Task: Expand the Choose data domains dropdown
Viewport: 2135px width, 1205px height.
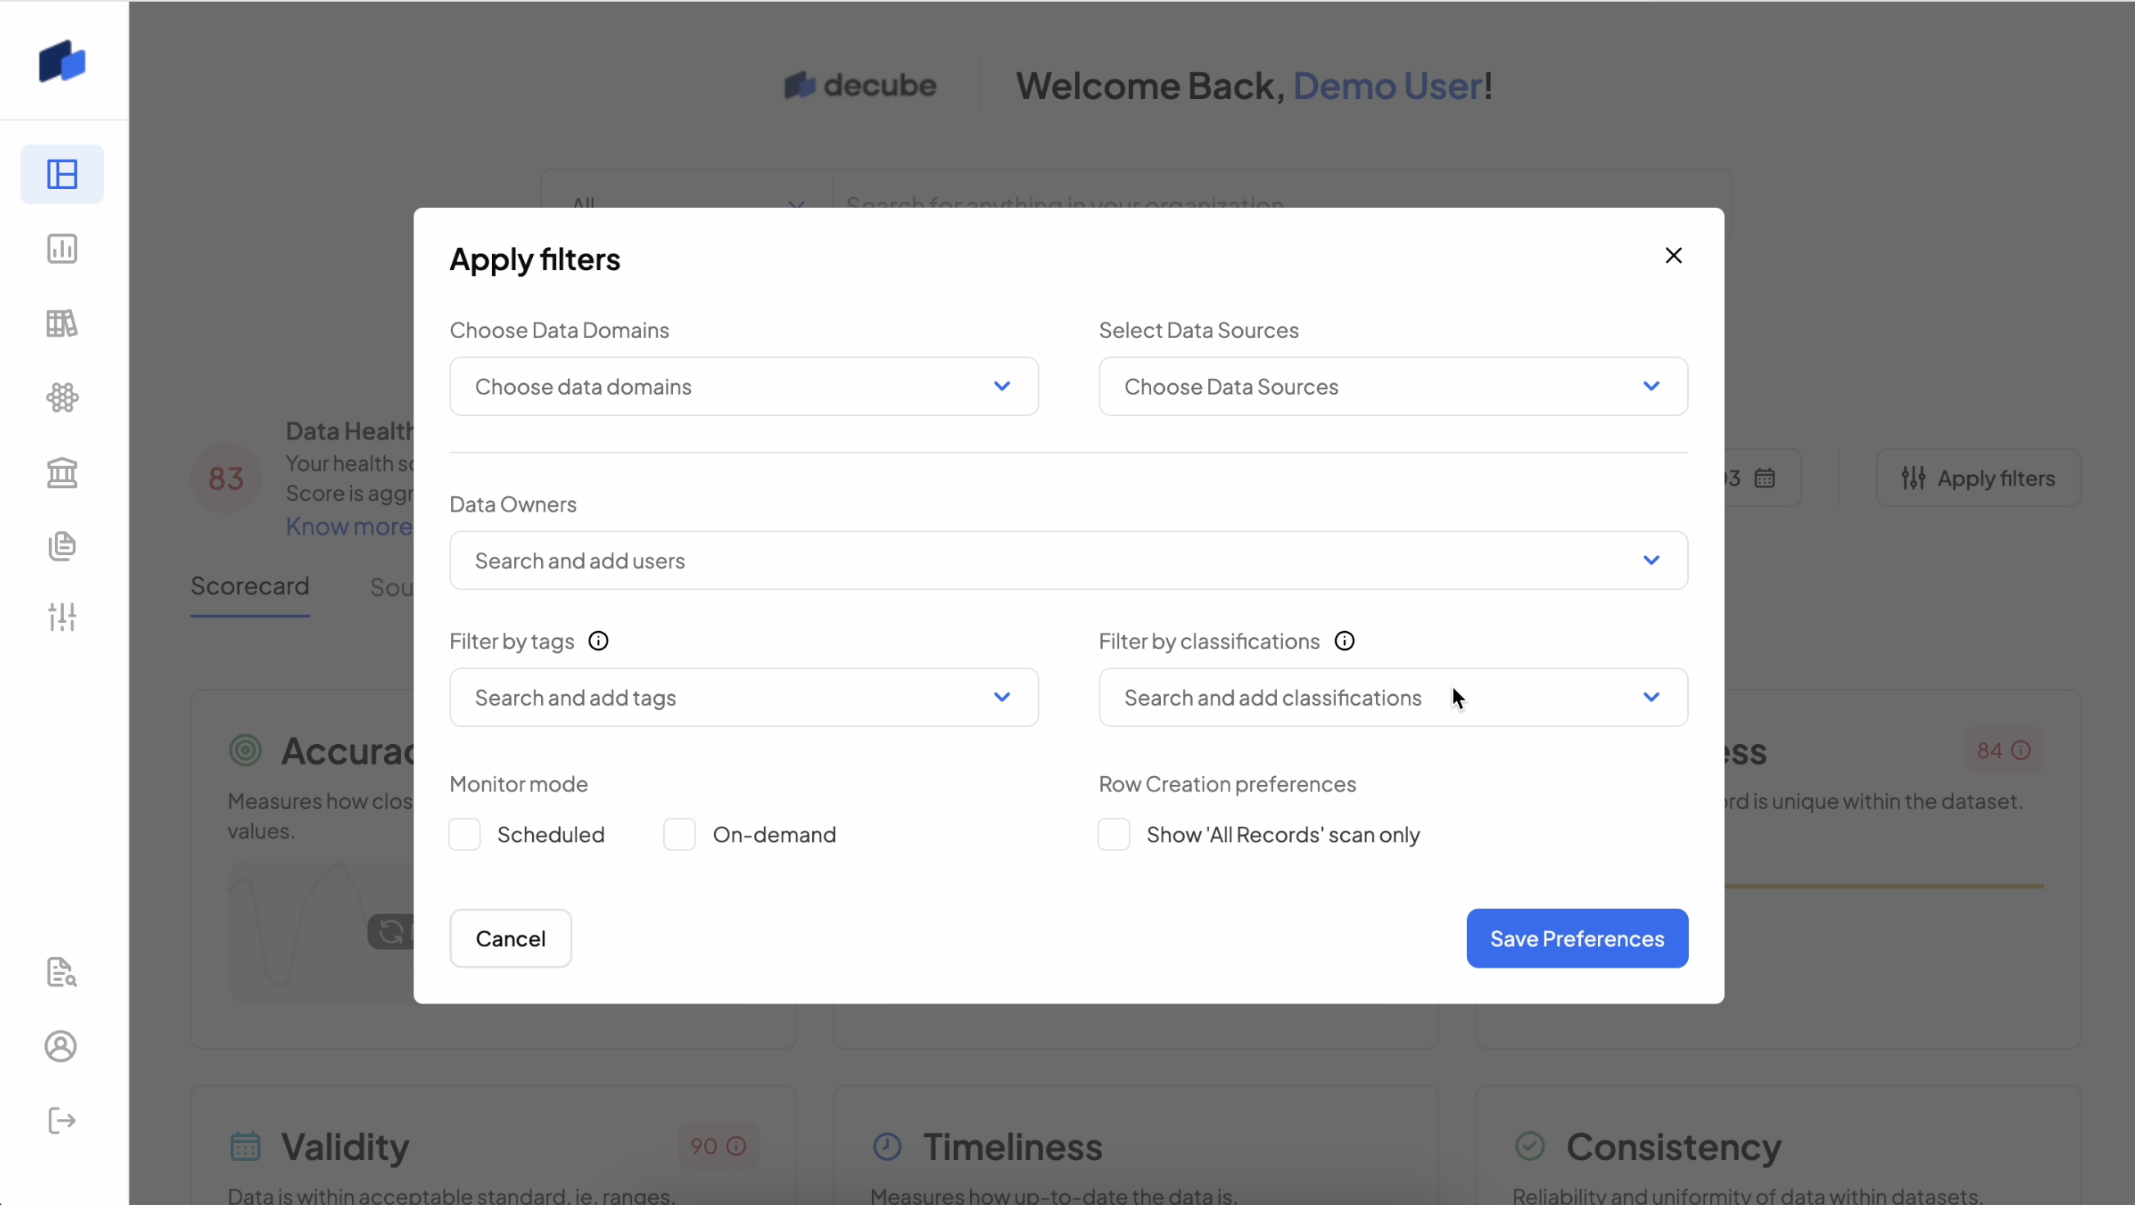Action: point(743,387)
